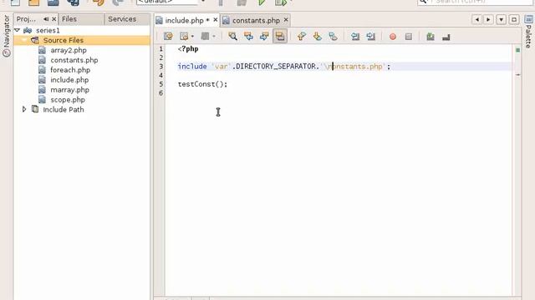The width and height of the screenshot is (535, 300).
Task: Click the testConst(); code line
Action: click(202, 84)
